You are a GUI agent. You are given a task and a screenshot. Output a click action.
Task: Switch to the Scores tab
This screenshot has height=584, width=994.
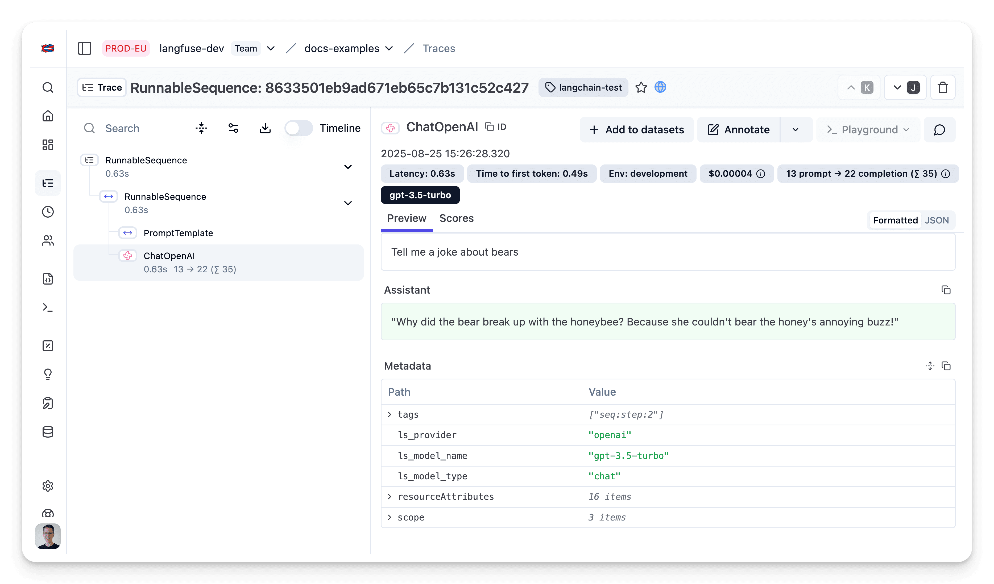tap(456, 218)
